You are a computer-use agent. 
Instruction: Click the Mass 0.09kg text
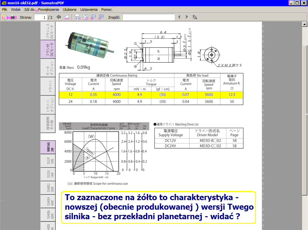[x=75, y=67]
